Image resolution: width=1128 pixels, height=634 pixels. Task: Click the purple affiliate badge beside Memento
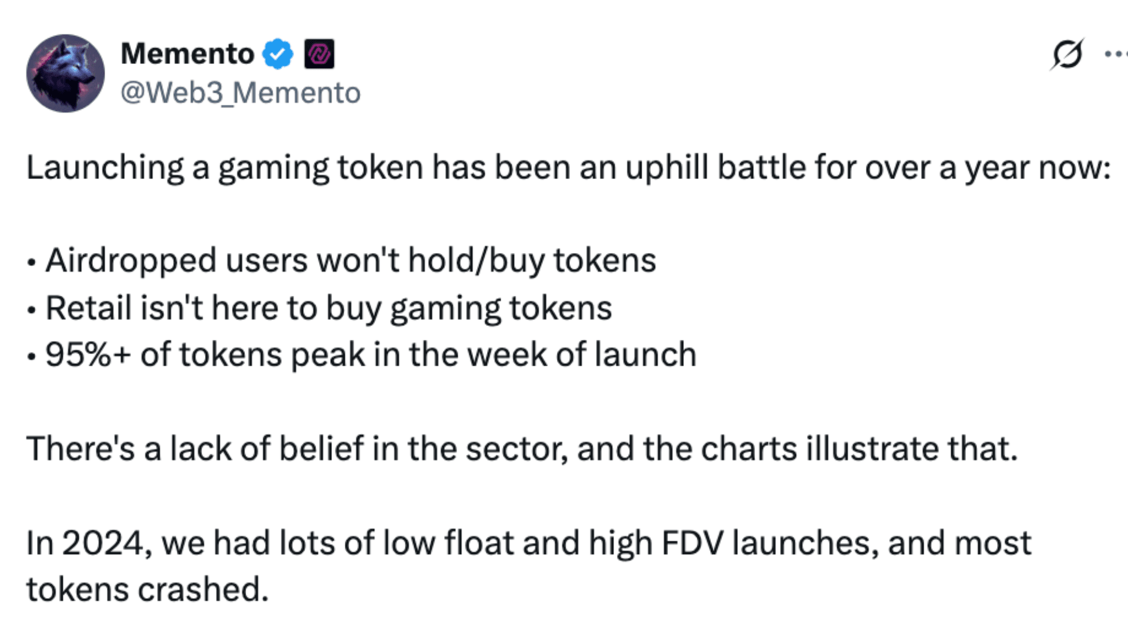point(319,55)
